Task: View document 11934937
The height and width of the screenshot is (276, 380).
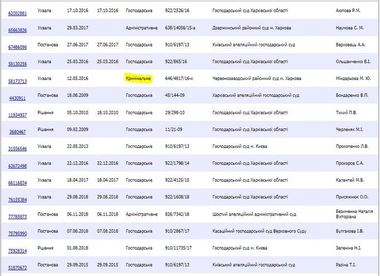Action: pyautogui.click(x=17, y=114)
